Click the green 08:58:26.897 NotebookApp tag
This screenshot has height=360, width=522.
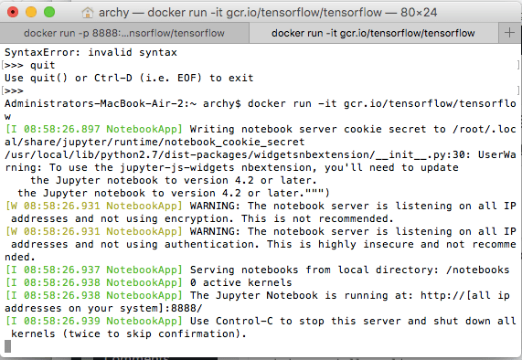[x=94, y=129]
